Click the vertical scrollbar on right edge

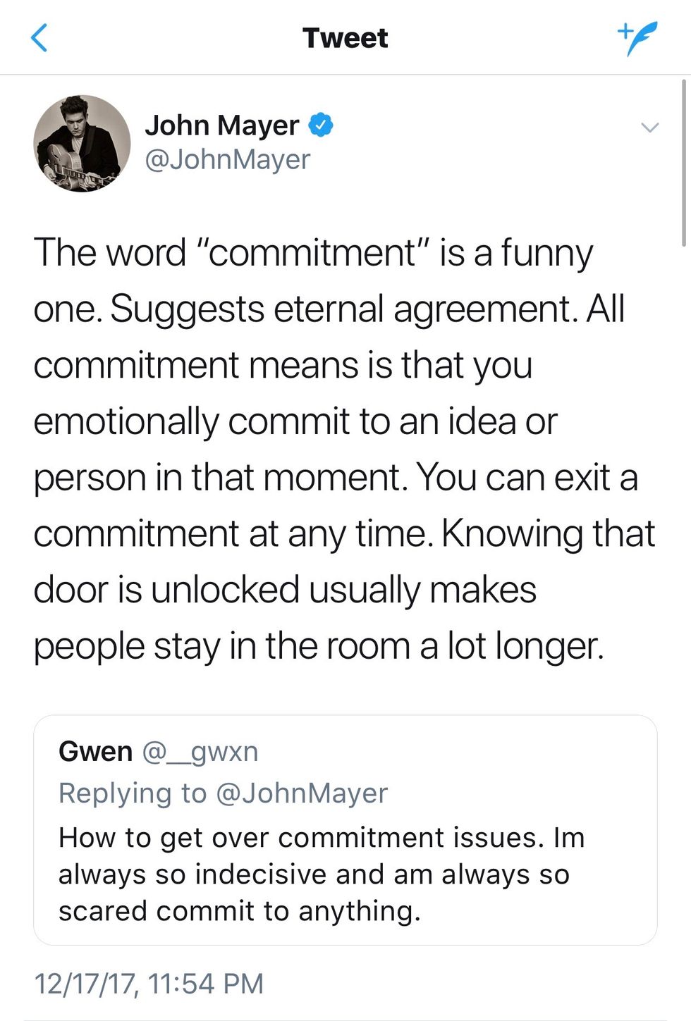[x=683, y=162]
